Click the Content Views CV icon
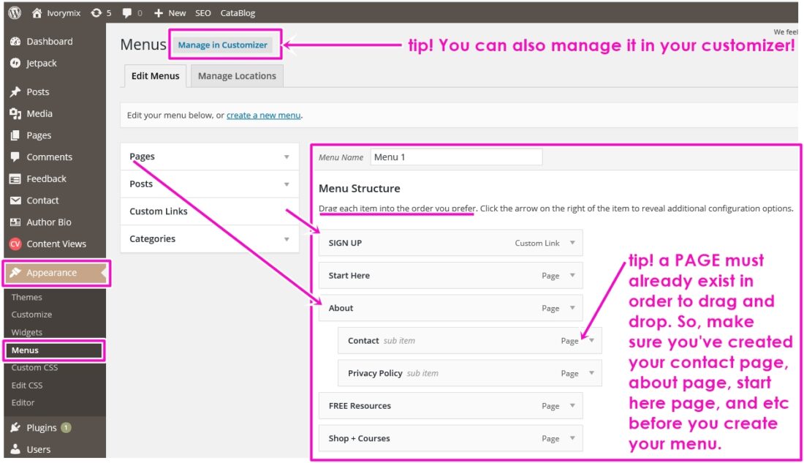This screenshot has width=804, height=463. 16,244
